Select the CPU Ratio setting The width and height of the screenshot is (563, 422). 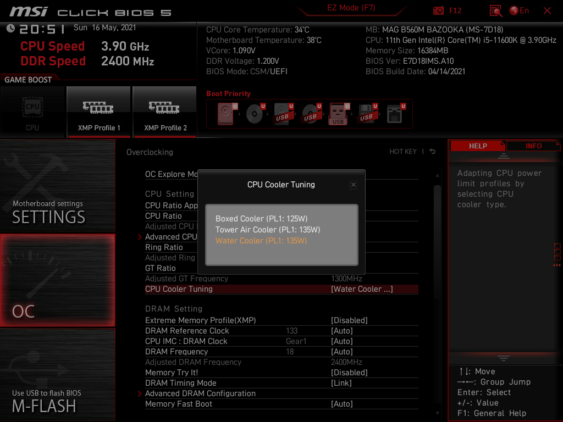click(163, 216)
